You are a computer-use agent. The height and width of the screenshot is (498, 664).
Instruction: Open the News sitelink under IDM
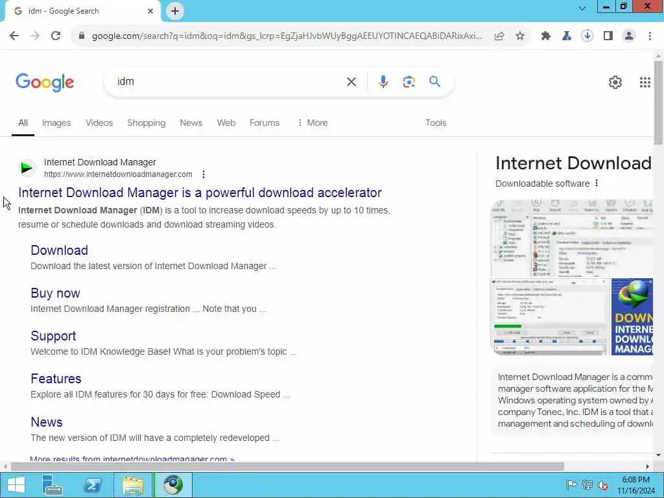coord(47,422)
